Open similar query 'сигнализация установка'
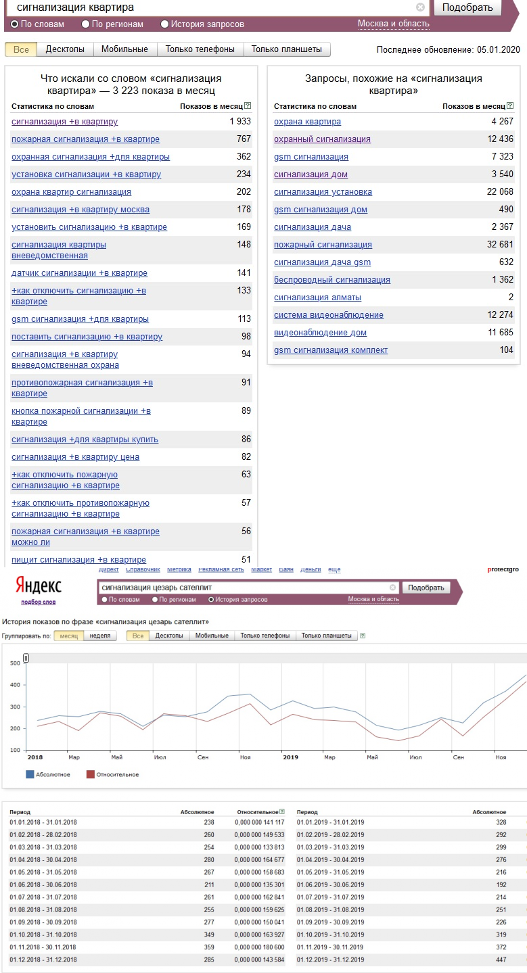The image size is (527, 973). [323, 192]
